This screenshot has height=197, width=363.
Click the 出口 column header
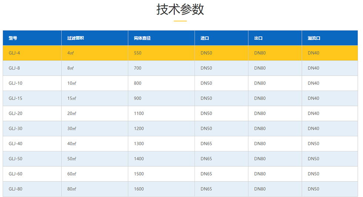coord(259,38)
